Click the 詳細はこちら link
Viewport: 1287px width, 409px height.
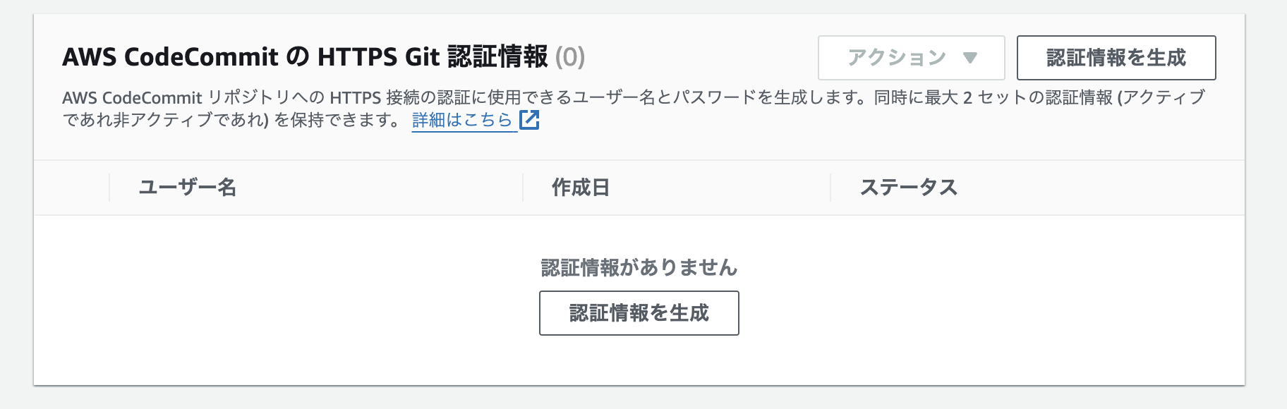pos(462,120)
